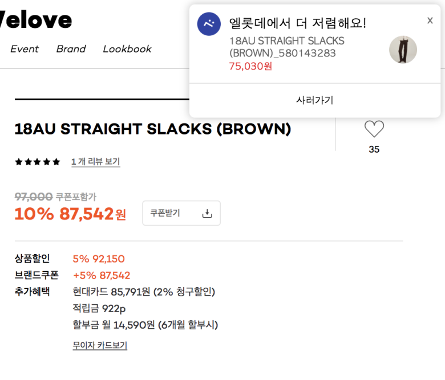Click the five-star rating icons
This screenshot has width=445, height=380.
(x=38, y=162)
